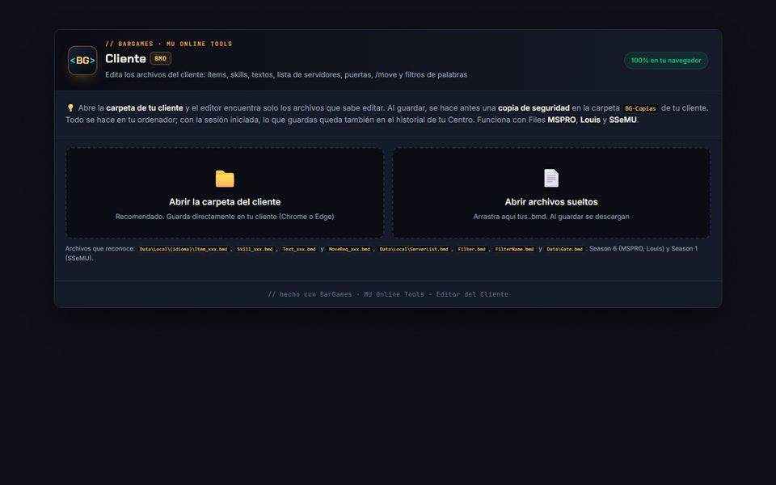
Task: Click the 'BARGAMES · MU ONLINE TOOLS' header text
Action: [x=169, y=44]
